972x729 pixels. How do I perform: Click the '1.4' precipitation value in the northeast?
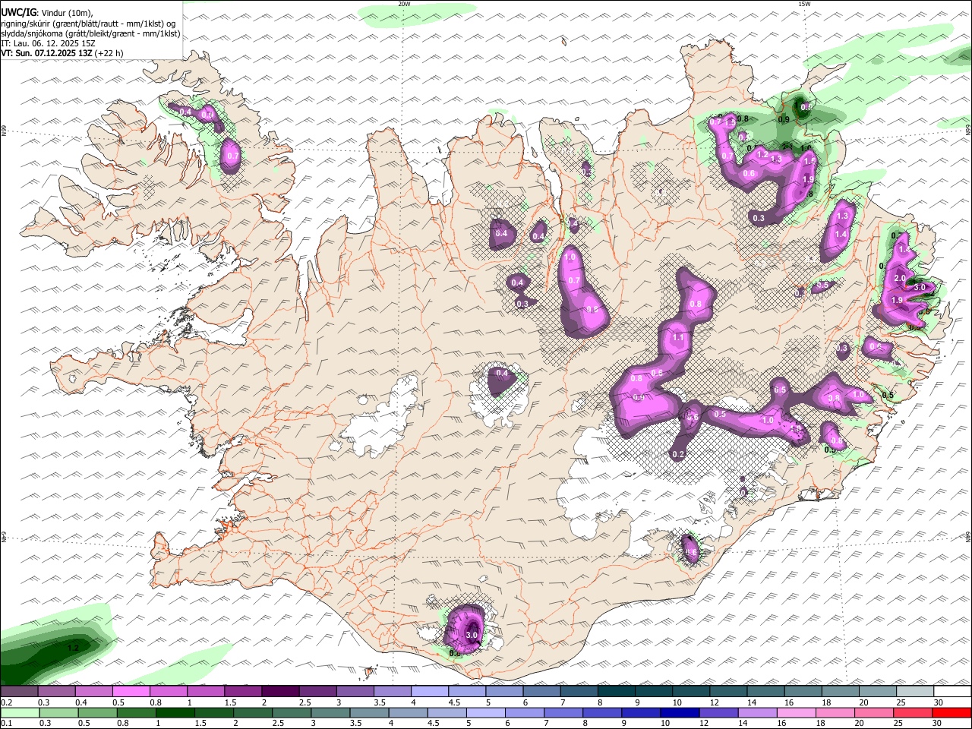tap(841, 235)
